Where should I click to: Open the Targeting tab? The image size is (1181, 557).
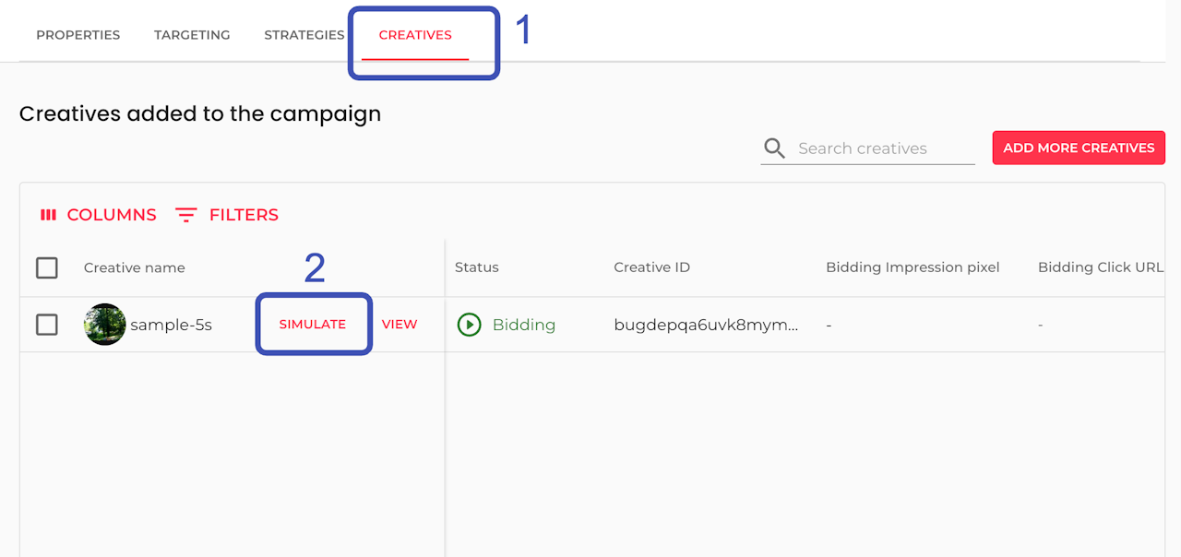point(192,35)
